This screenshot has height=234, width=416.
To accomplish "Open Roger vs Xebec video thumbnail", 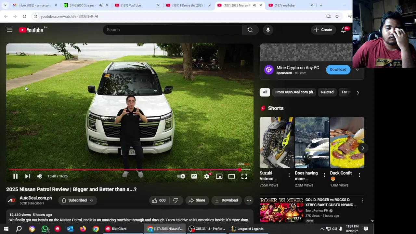I will point(281,210).
